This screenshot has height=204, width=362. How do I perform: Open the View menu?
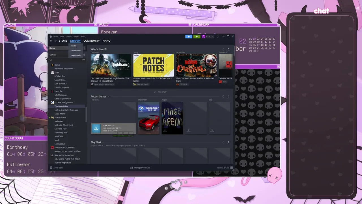pyautogui.click(x=62, y=37)
